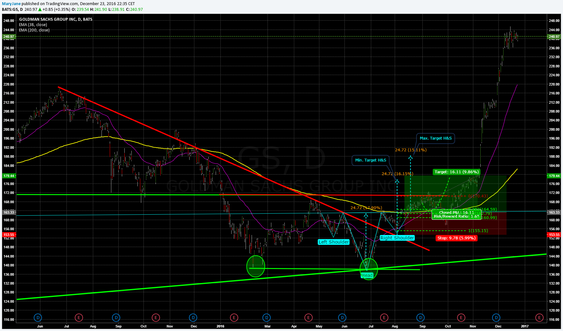Click dividend marker above Jun 2015 label
Viewport: 563px width, 331px height.
click(x=38, y=317)
